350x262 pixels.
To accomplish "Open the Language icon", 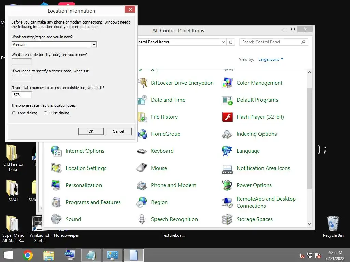I will tap(227, 151).
